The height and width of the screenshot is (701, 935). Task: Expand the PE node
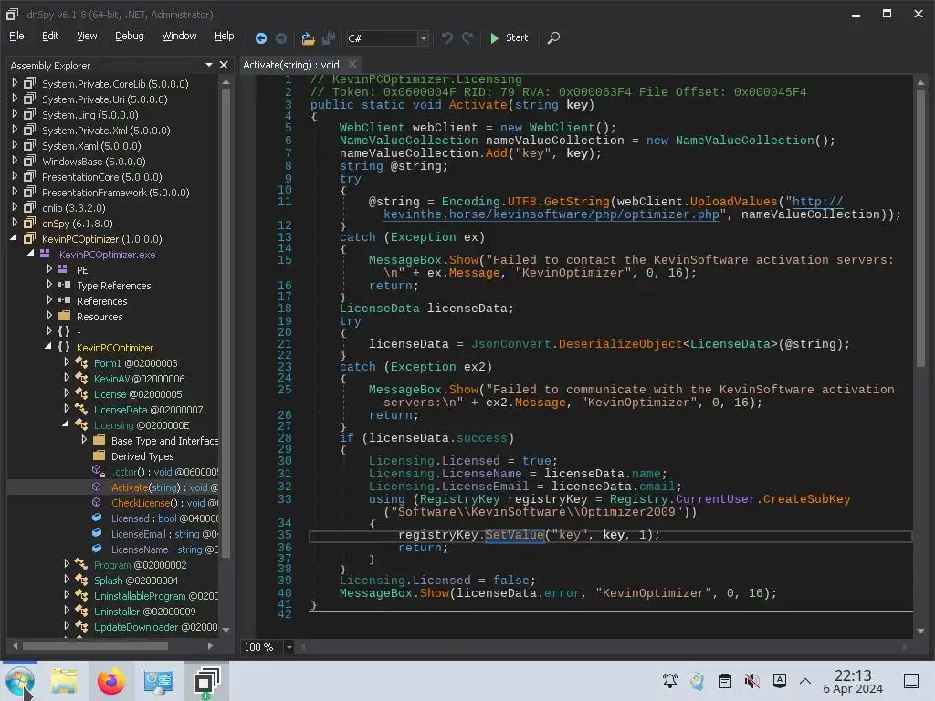[49, 269]
